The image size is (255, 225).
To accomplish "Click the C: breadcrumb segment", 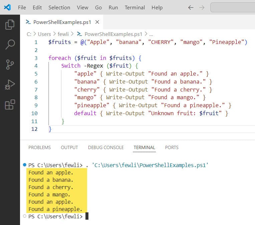I will tap(29, 34).
